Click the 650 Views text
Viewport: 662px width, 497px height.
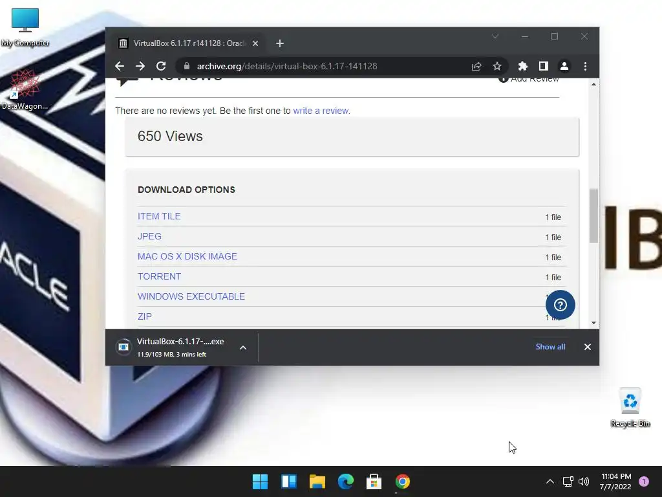(x=170, y=136)
